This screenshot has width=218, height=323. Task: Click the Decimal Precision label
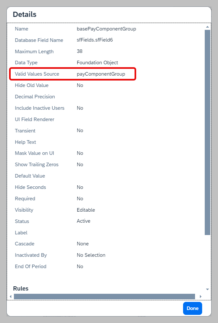(x=35, y=97)
